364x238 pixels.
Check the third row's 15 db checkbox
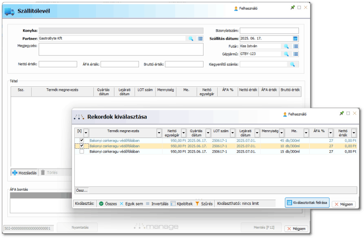pyautogui.click(x=82, y=152)
